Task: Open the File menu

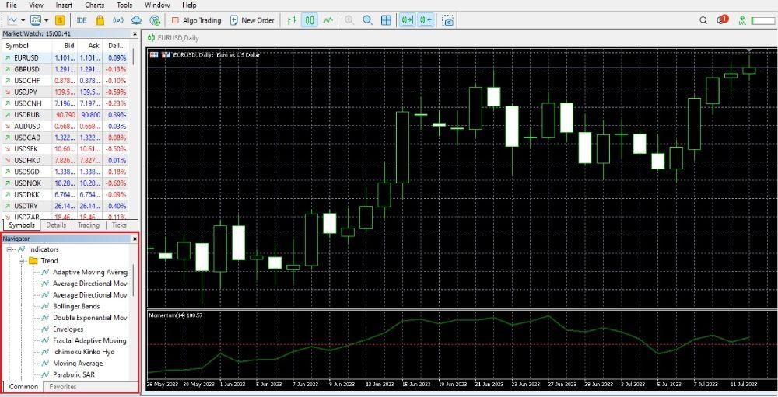Action: 11,5
